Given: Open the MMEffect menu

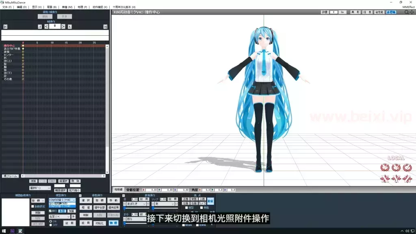Looking at the screenshot, I should pos(408,7).
